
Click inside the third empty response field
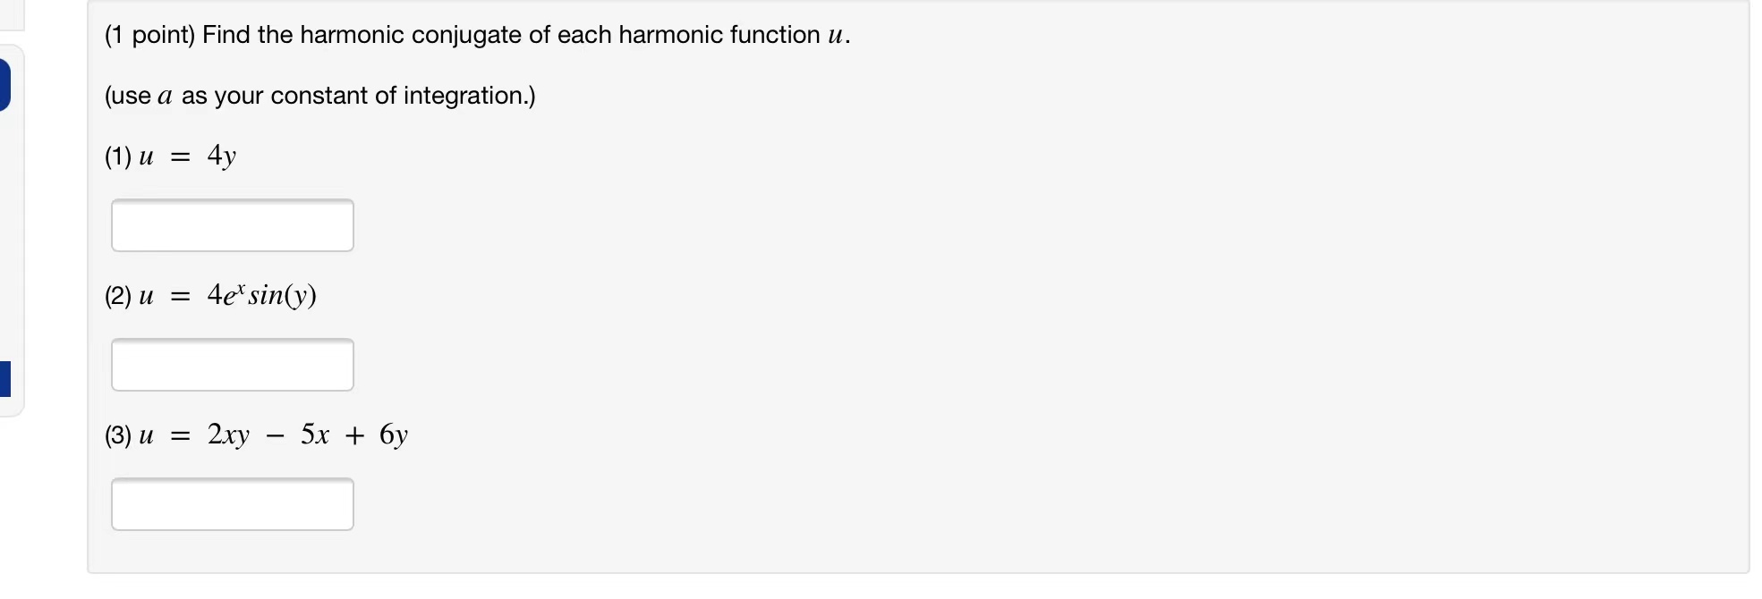(232, 503)
